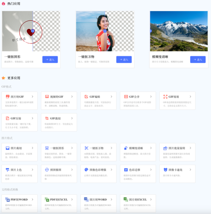Click the 文档格式转换 section label

[x=10, y=190]
